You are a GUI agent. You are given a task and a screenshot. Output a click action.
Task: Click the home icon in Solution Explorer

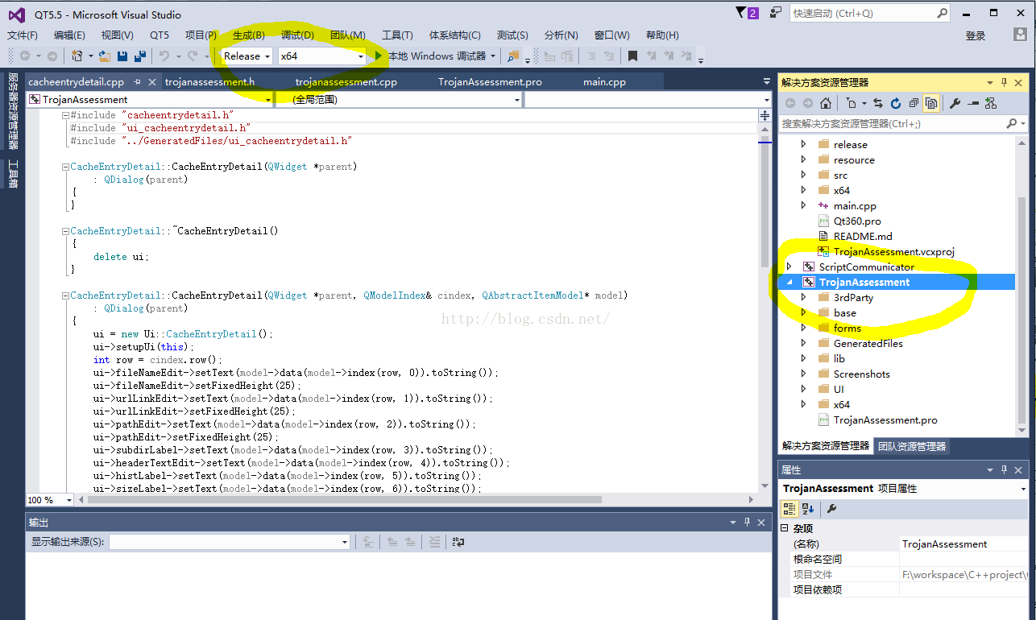click(x=826, y=103)
